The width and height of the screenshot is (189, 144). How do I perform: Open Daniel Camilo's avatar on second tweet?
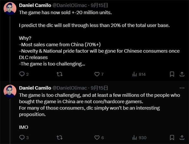point(10,91)
